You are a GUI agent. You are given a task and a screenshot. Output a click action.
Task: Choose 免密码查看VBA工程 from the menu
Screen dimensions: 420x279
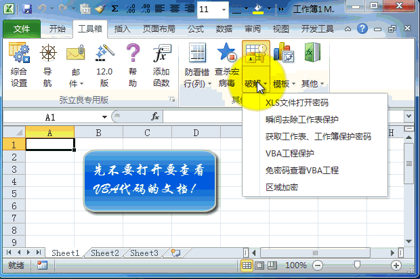click(x=301, y=170)
